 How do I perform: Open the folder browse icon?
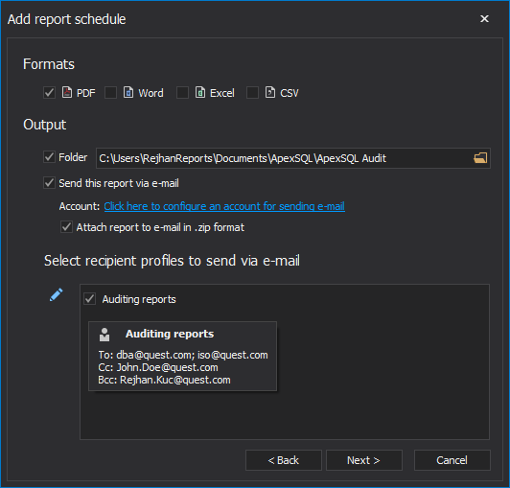[x=480, y=158]
